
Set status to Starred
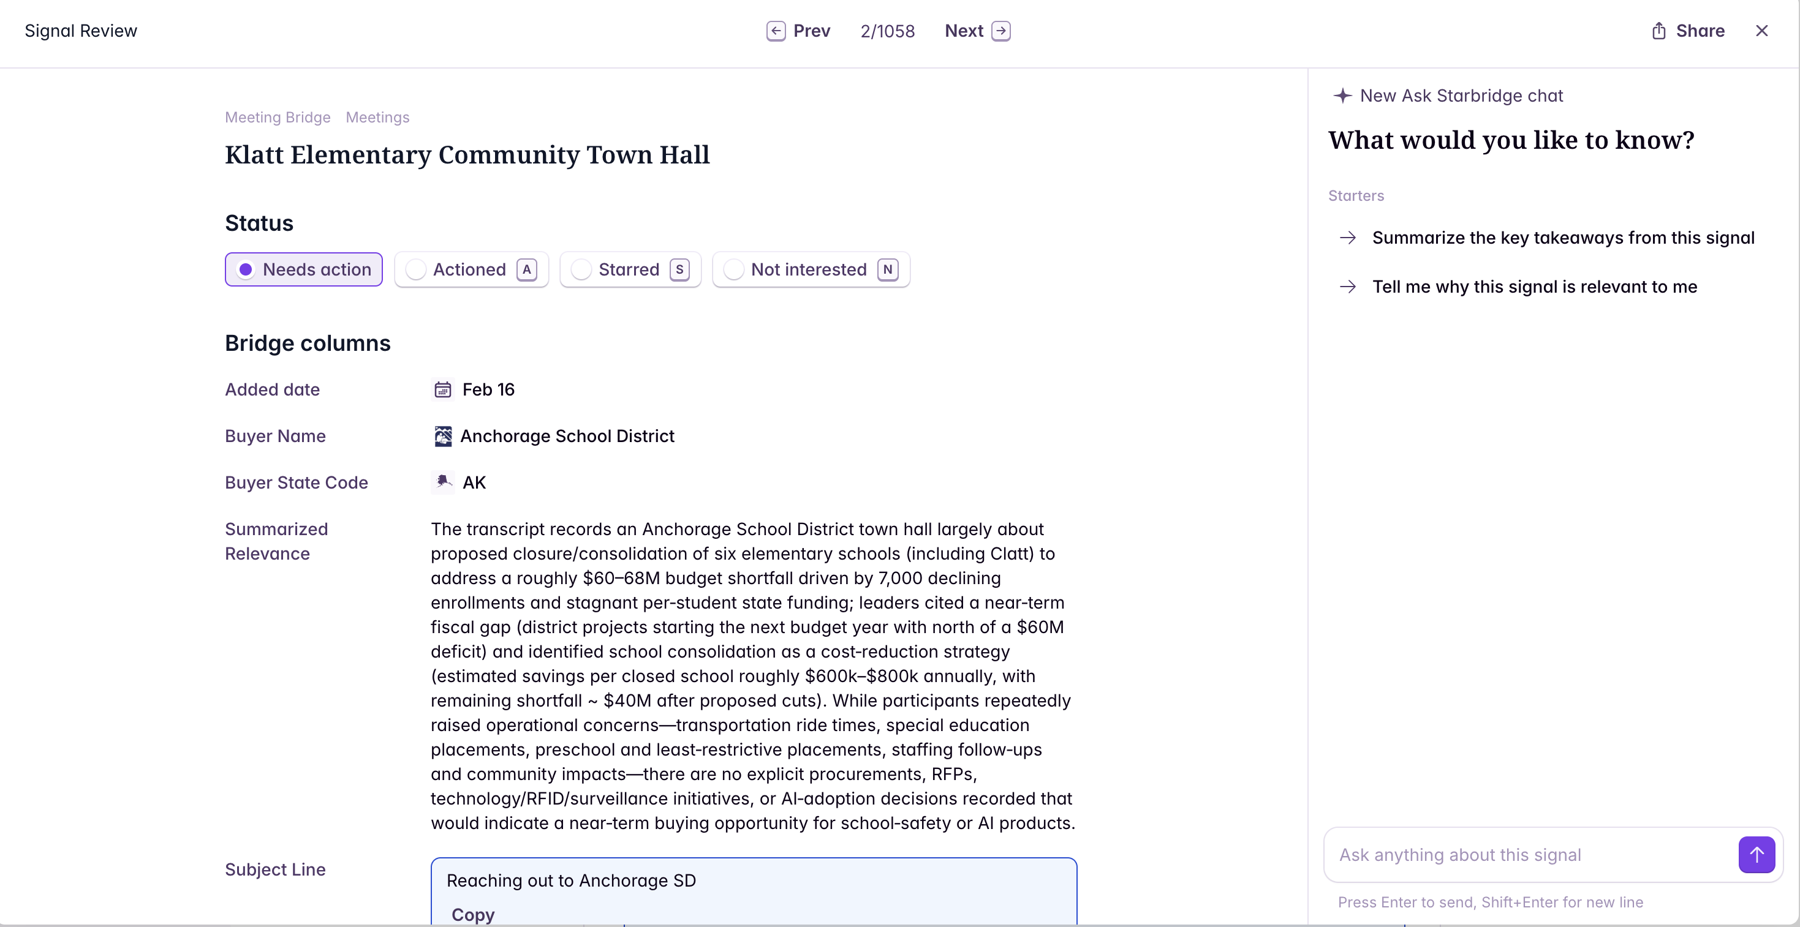(x=630, y=269)
